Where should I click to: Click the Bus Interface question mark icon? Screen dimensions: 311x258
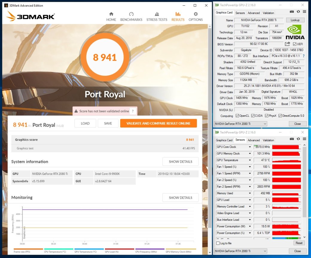[304, 56]
